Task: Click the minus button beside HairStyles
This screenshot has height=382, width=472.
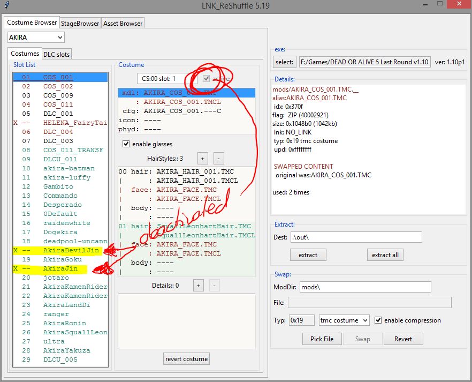Action: [219, 159]
